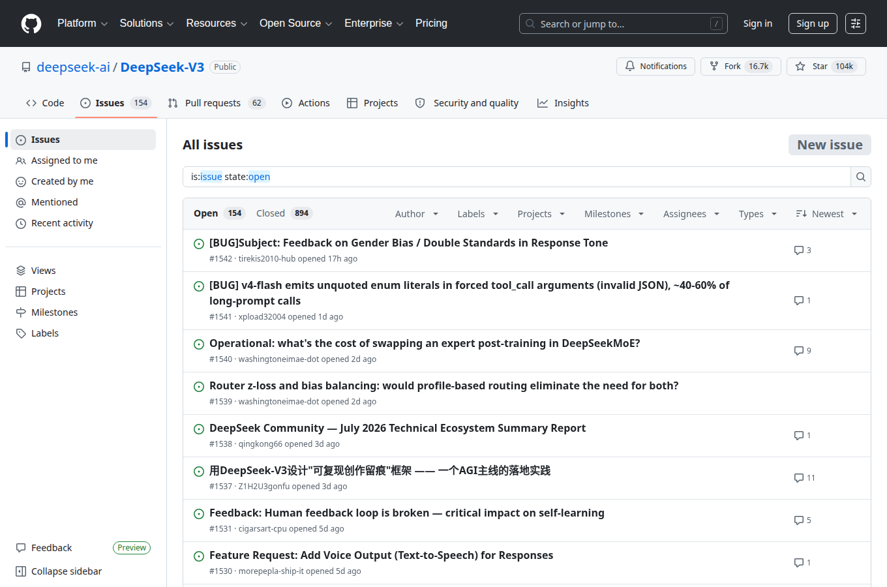Image resolution: width=887 pixels, height=587 pixels.
Task: Switch to the Pull requests tab
Action: [x=217, y=103]
